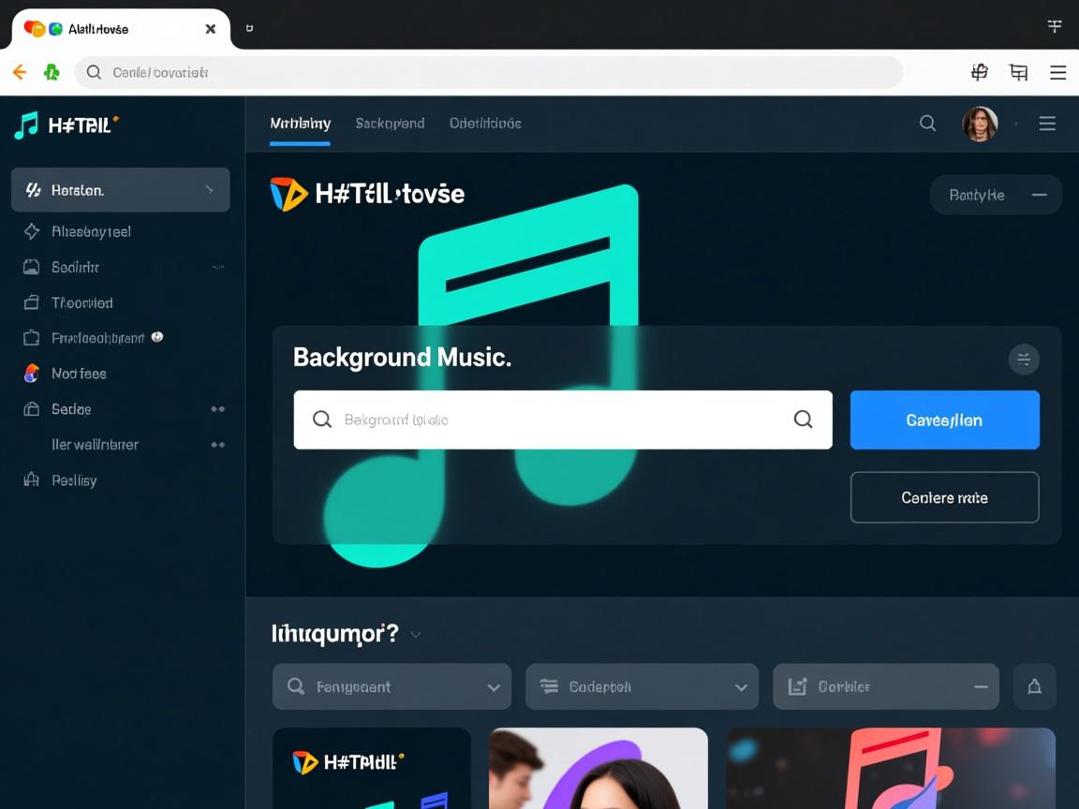Open the user profile avatar
The image size is (1079, 809).
[x=980, y=124]
